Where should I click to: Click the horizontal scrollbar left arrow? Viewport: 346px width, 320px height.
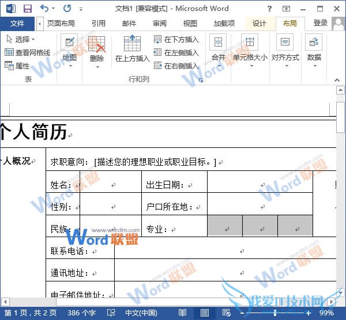click(x=5, y=302)
